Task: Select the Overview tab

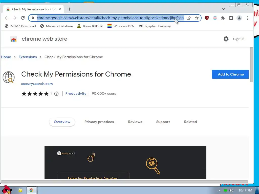Action: point(62,122)
